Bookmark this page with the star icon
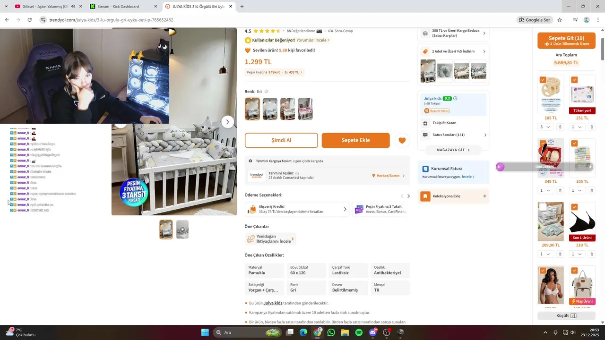The width and height of the screenshot is (605, 340). pos(560,20)
